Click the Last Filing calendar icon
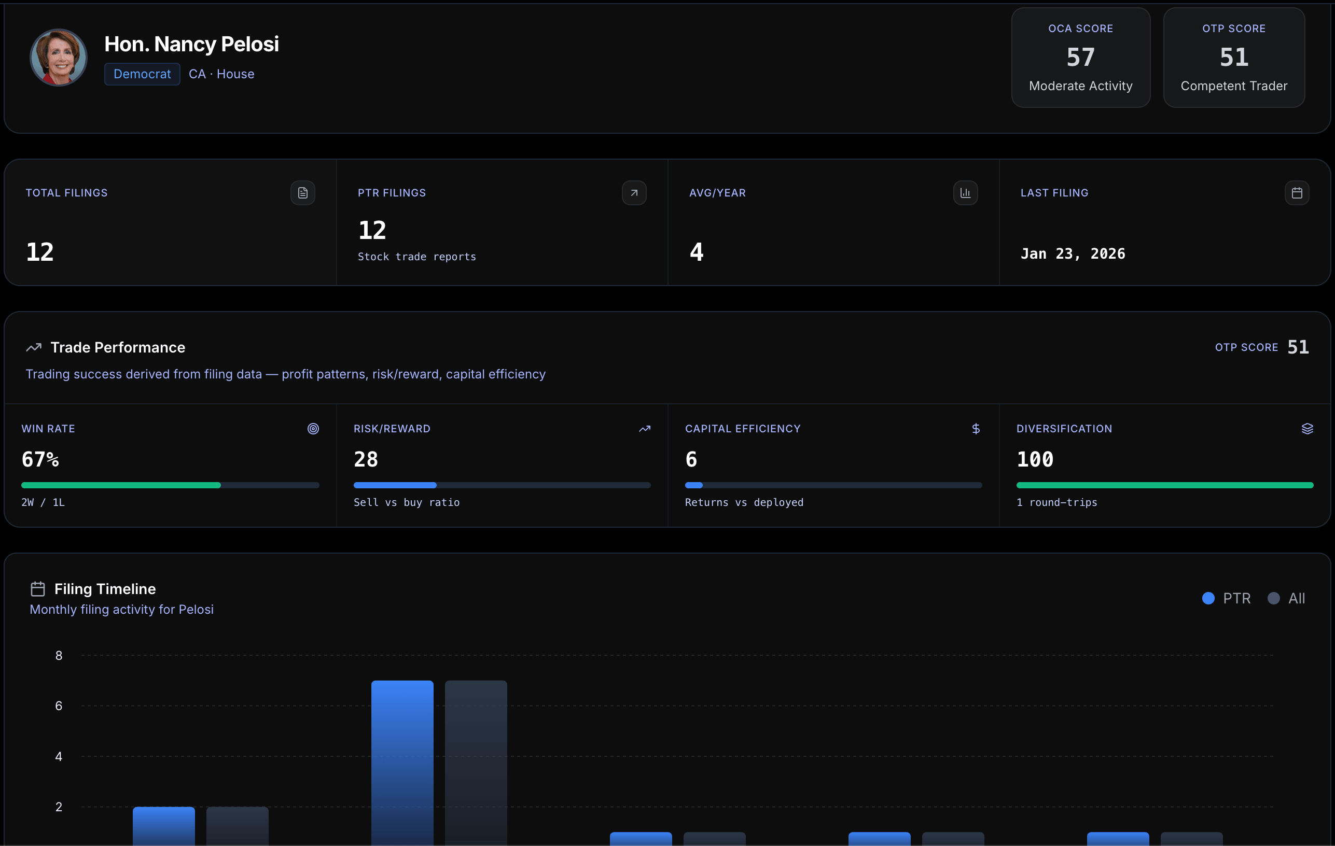 click(x=1297, y=193)
